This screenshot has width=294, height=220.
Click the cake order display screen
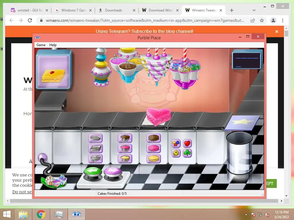click(54, 69)
